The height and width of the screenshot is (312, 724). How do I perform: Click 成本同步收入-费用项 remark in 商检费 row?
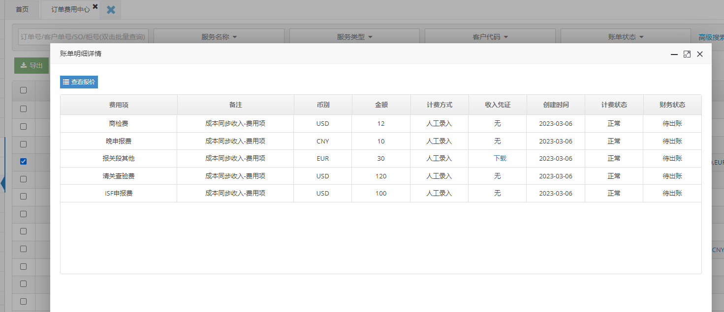(235, 123)
